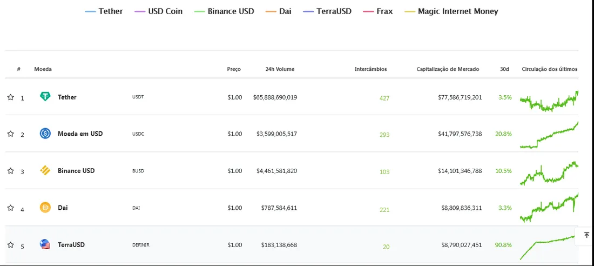Screen dimensions: 594x266
Task: Sort table by Preço column
Action: [x=234, y=69]
